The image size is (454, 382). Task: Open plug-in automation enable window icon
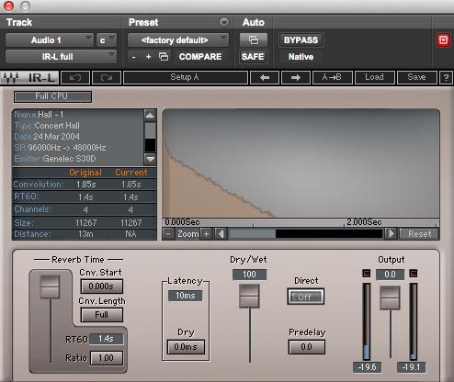coord(254,40)
